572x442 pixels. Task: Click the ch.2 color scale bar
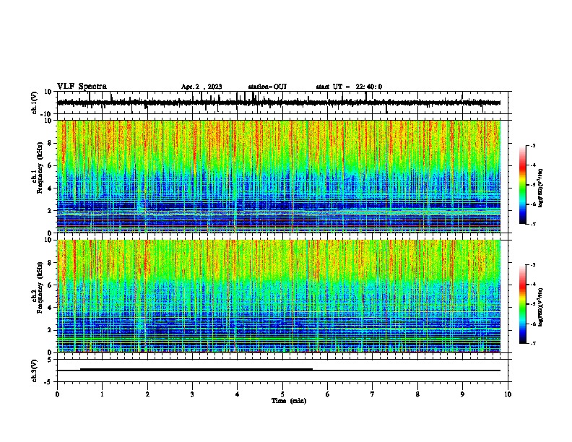[522, 304]
